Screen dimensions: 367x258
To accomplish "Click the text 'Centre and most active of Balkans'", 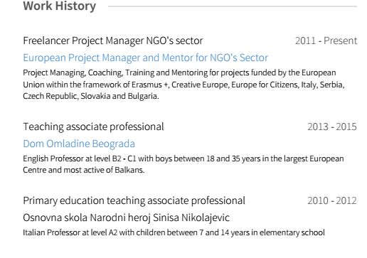I will (x=84, y=170).
